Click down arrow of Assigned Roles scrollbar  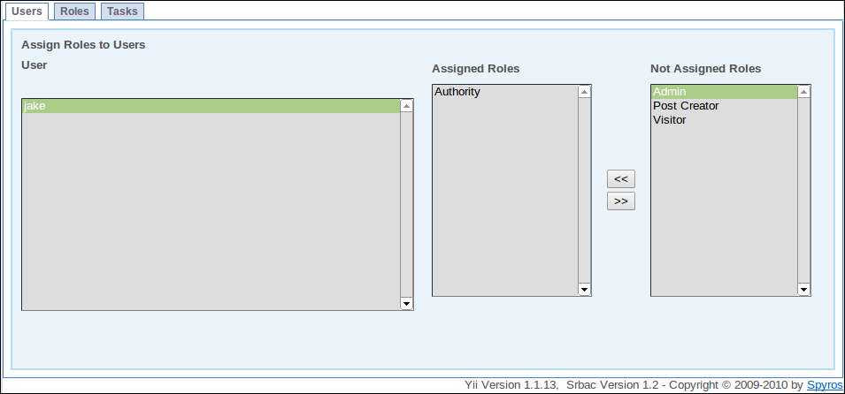click(x=584, y=290)
